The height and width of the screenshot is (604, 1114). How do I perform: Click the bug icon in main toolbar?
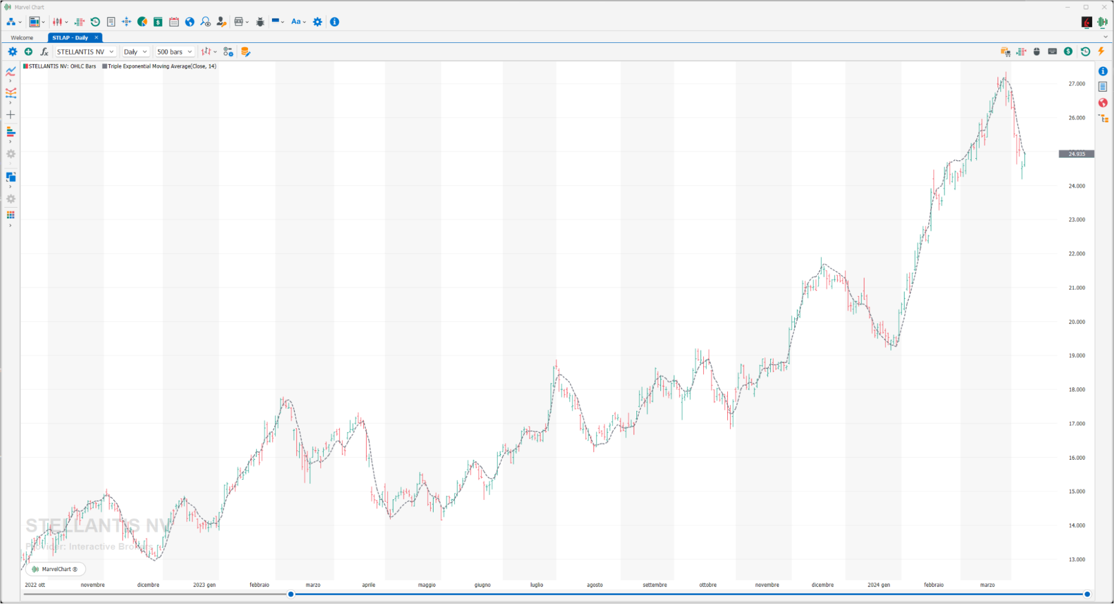click(260, 22)
